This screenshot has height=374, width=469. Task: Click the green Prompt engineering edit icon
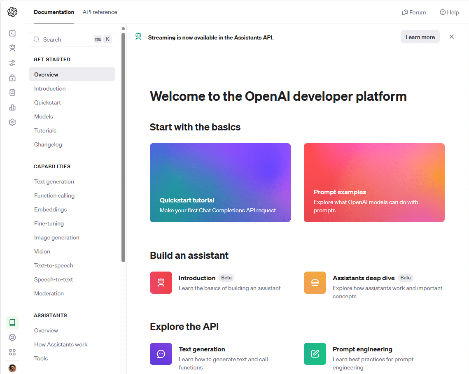point(315,354)
